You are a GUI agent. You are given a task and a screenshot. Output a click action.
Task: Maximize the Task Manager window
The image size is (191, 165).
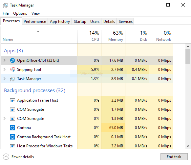[168, 5]
